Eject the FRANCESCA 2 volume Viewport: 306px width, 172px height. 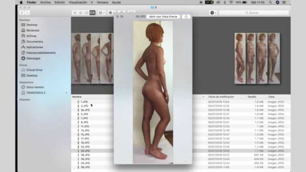click(66, 93)
